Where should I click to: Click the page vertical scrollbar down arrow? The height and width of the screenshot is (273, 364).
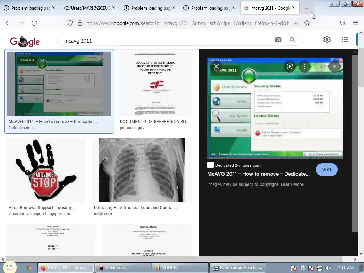361,253
